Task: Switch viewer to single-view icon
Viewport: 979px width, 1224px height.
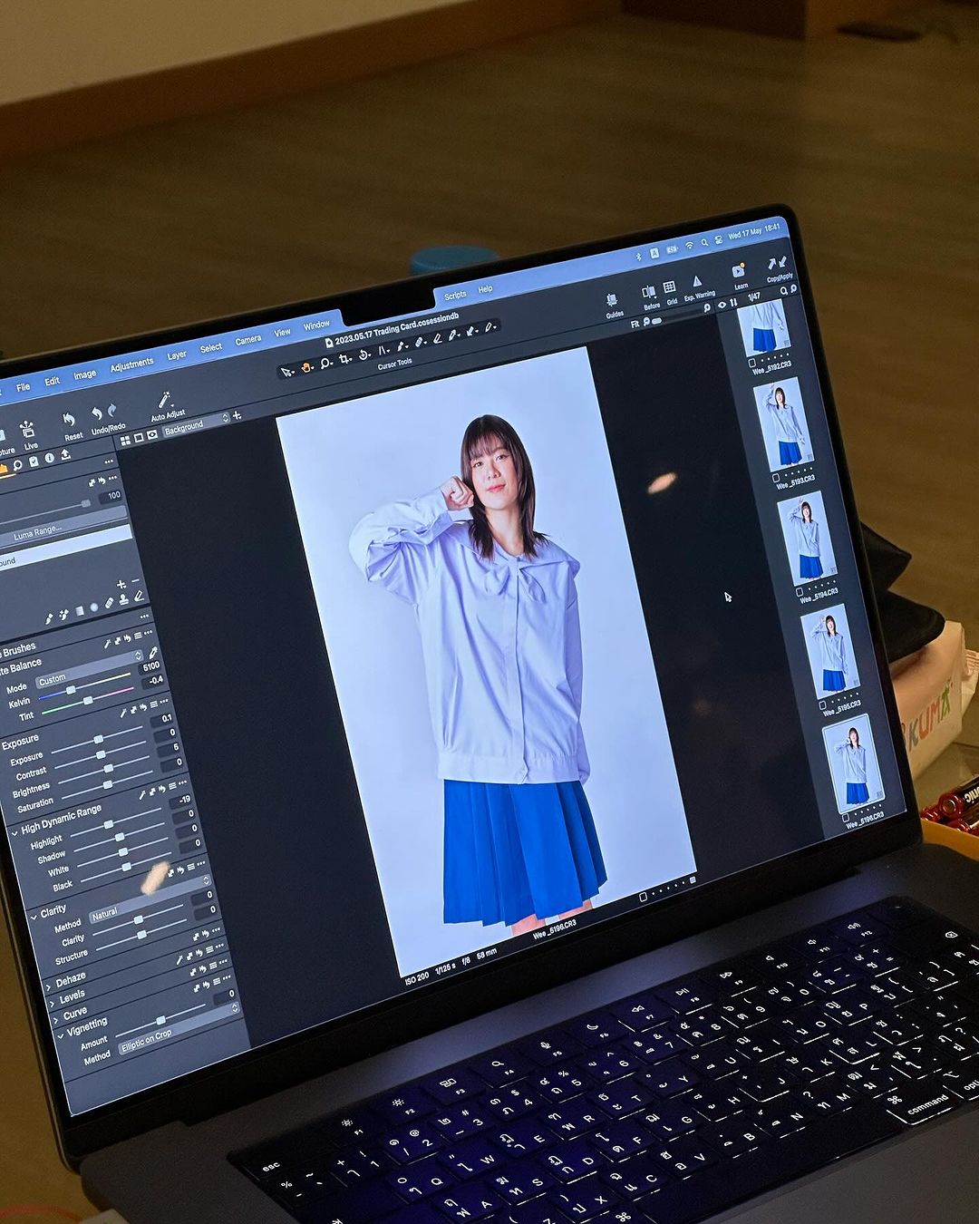Action: pyautogui.click(x=139, y=437)
